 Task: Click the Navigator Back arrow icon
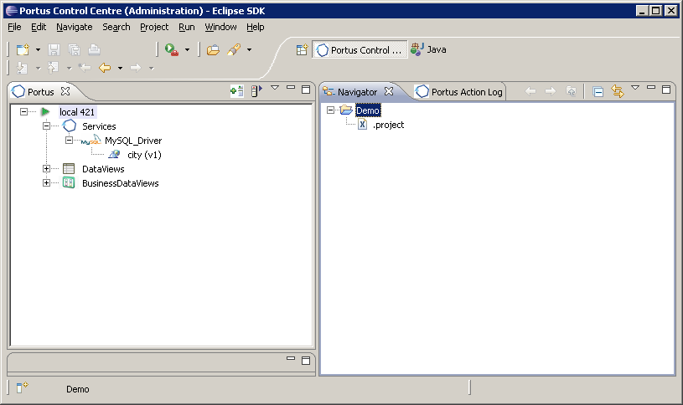click(530, 91)
